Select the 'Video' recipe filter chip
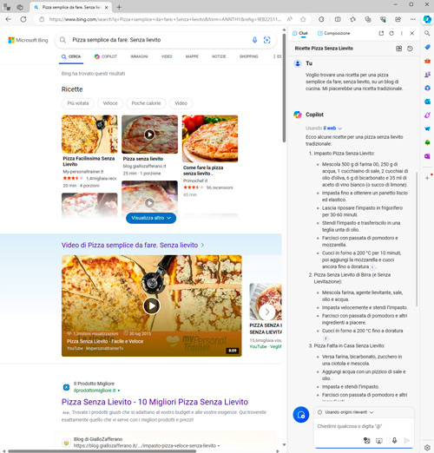434x453 pixels. click(181, 103)
